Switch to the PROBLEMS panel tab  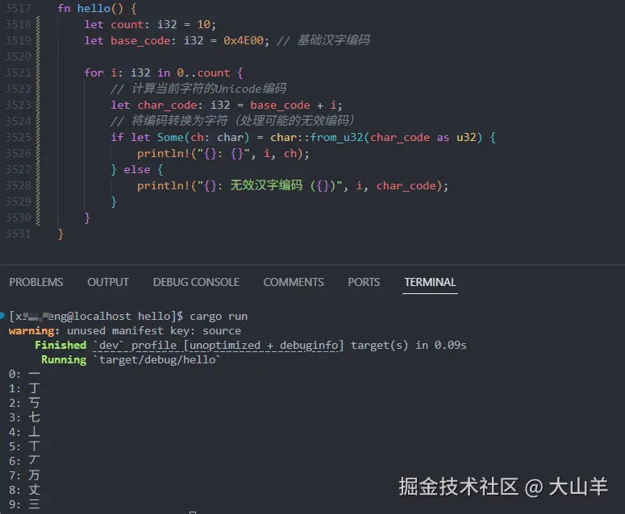pos(36,282)
